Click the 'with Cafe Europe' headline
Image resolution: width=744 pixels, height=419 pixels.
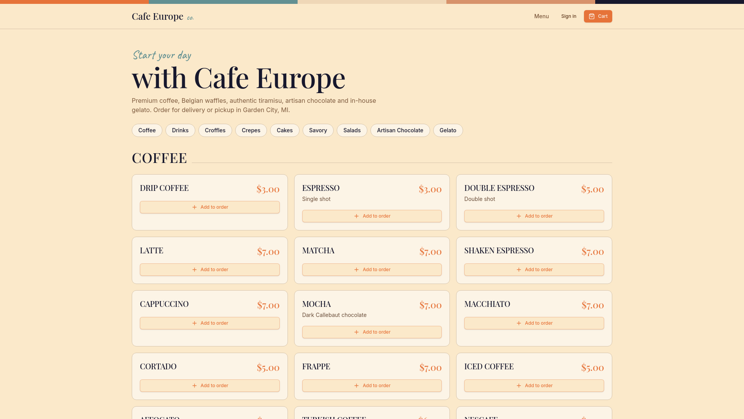[x=239, y=78]
